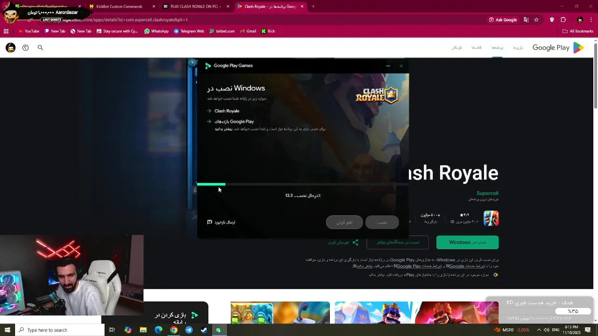Click the ENG language indicator in tray
The width and height of the screenshot is (598, 336).
(x=556, y=330)
